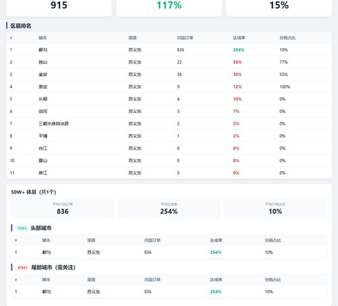Click 都匀 in the 头部城市 table
The image size is (338, 306).
[47, 253]
